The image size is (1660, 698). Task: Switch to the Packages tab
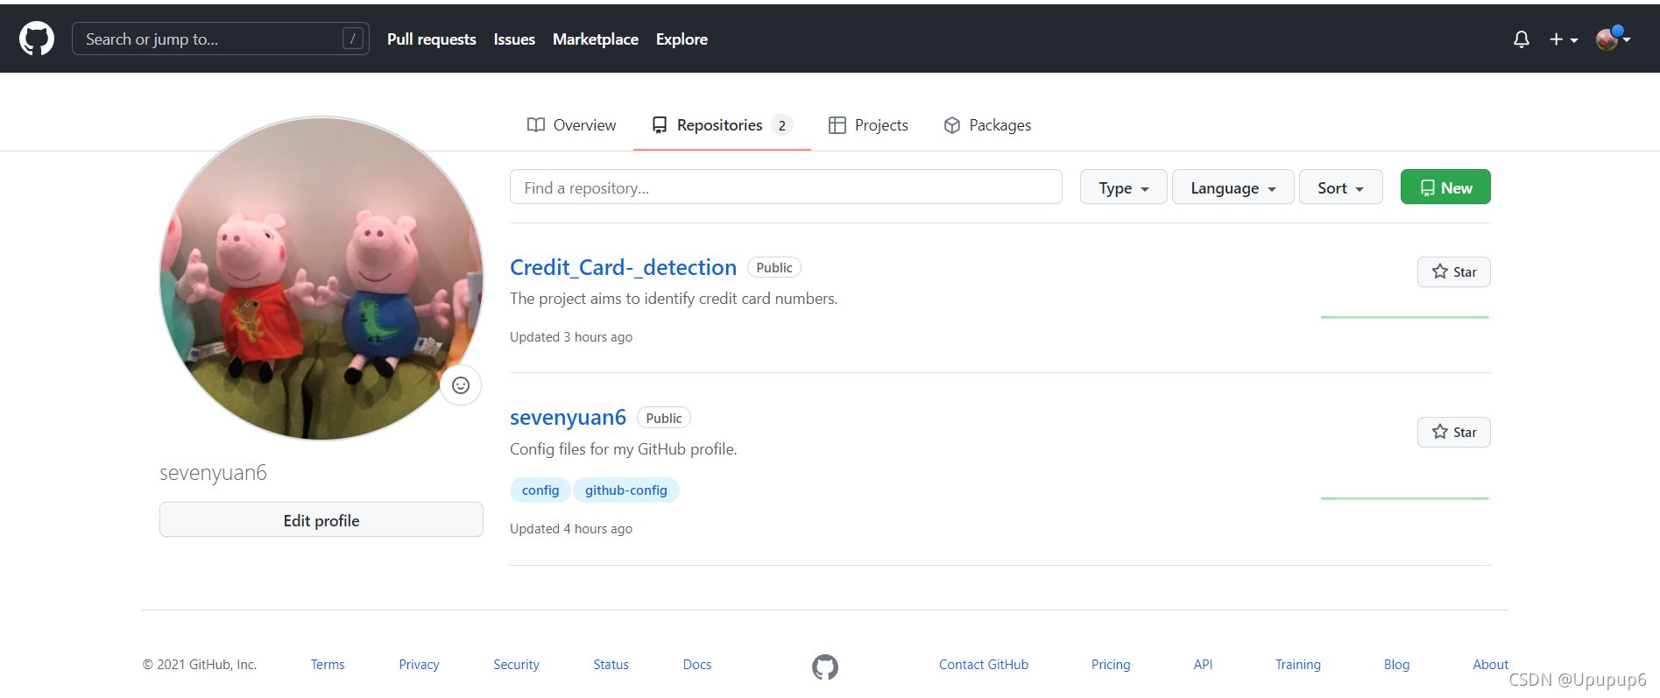point(987,125)
